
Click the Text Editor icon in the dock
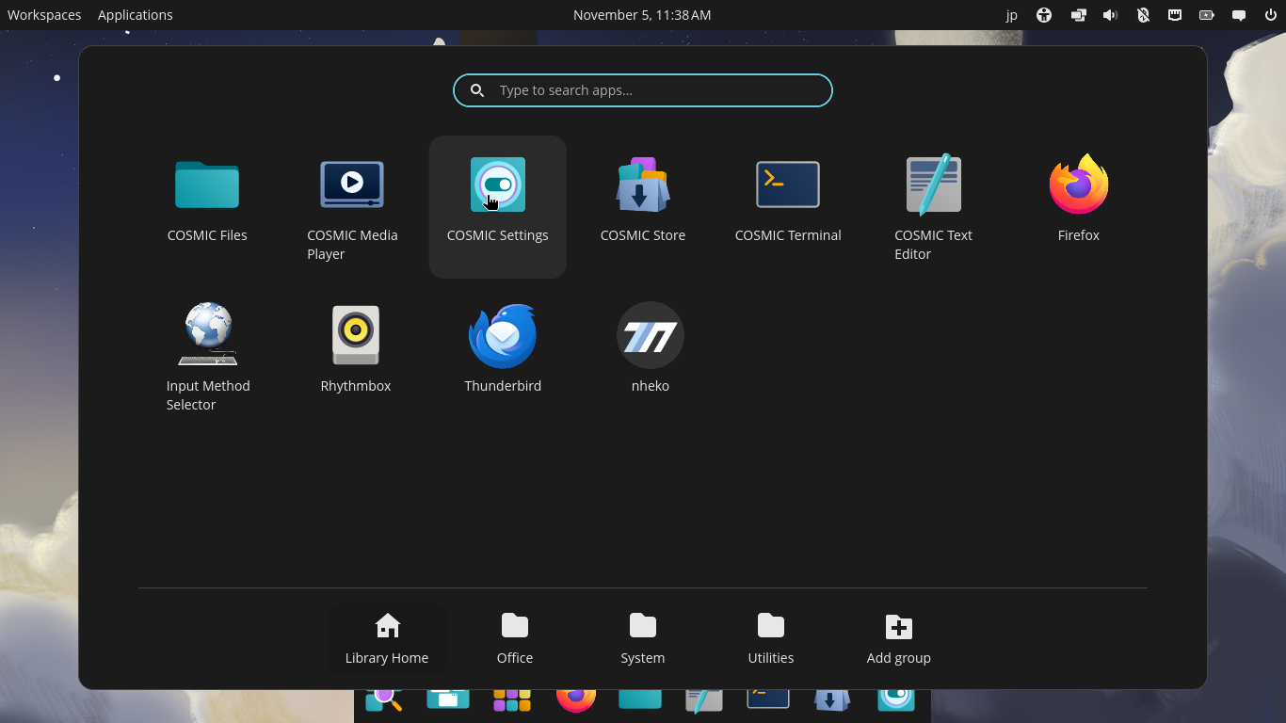pyautogui.click(x=704, y=700)
